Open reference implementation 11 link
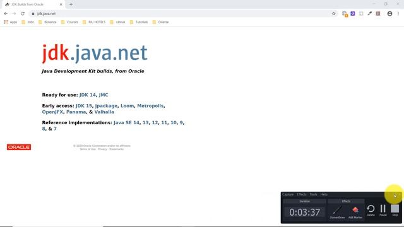 pos(164,123)
